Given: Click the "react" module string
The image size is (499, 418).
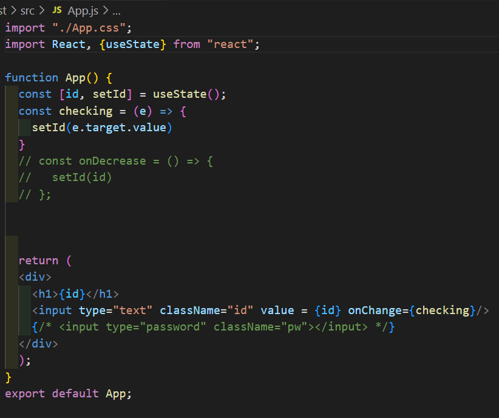Looking at the screenshot, I should 230,44.
